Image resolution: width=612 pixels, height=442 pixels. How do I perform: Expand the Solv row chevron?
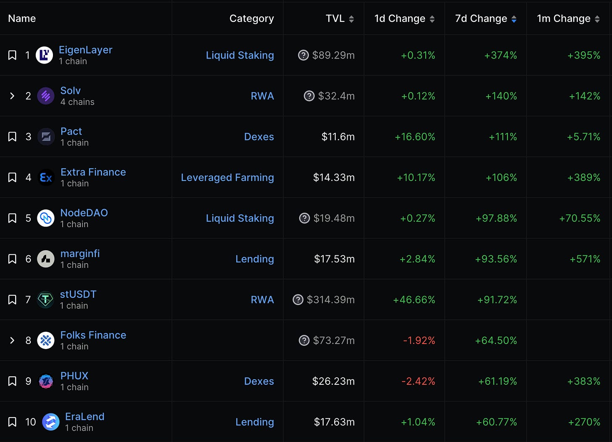[x=12, y=96]
